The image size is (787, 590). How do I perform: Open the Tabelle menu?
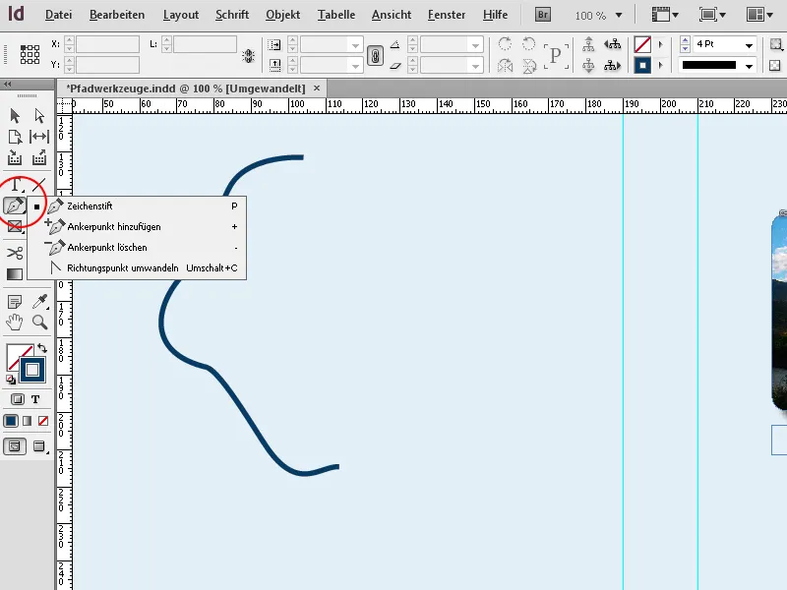click(x=336, y=15)
